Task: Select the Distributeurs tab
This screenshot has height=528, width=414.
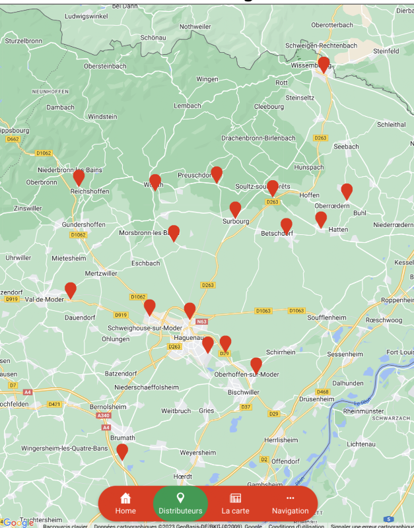Action: (180, 504)
